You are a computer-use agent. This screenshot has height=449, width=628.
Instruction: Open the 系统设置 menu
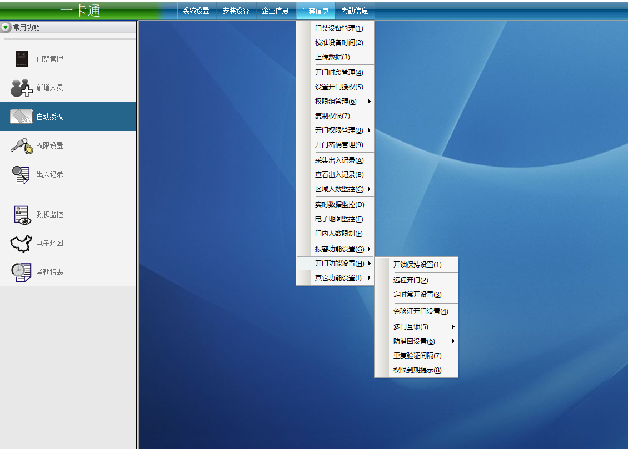coord(196,11)
